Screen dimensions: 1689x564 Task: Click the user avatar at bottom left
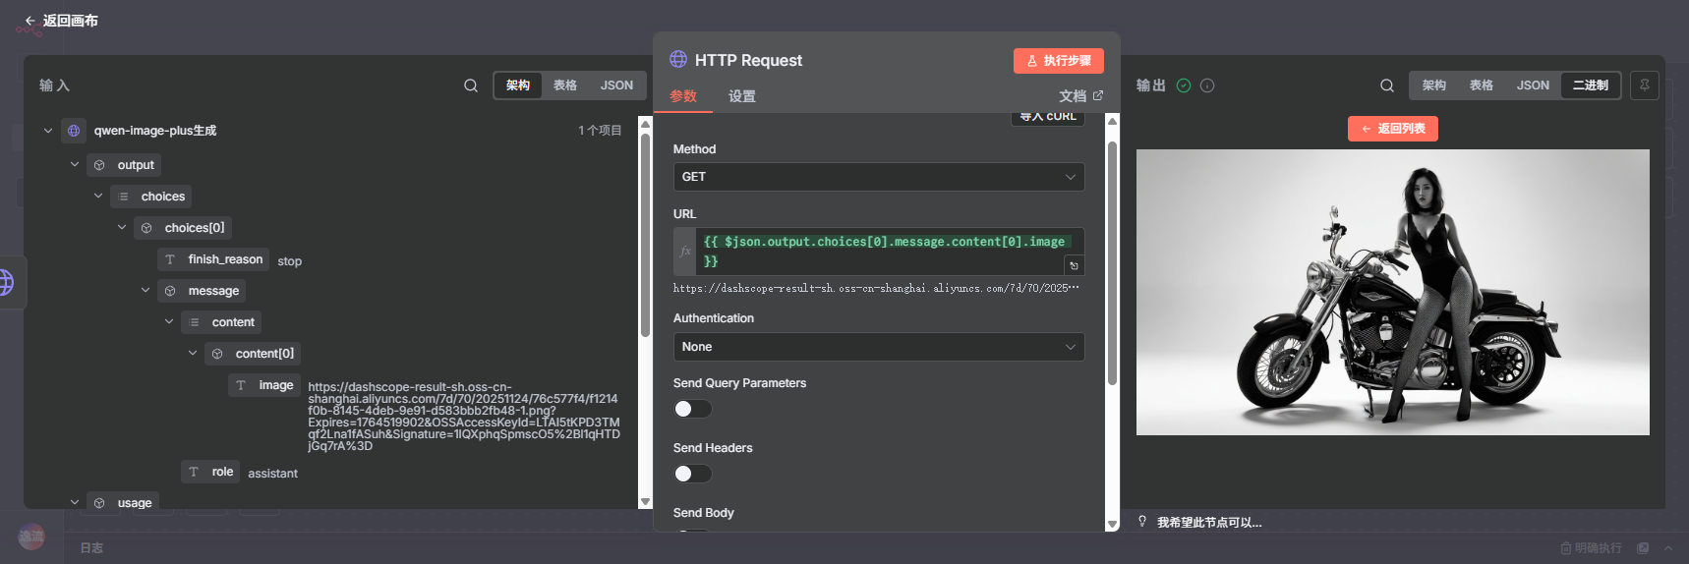point(31,536)
